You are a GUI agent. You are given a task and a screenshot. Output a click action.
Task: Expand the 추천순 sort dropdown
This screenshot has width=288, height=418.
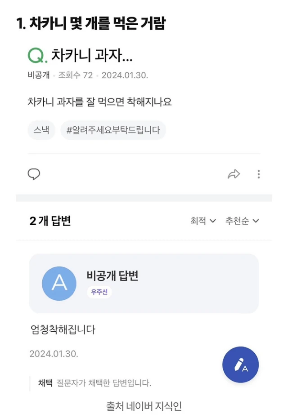(x=242, y=221)
